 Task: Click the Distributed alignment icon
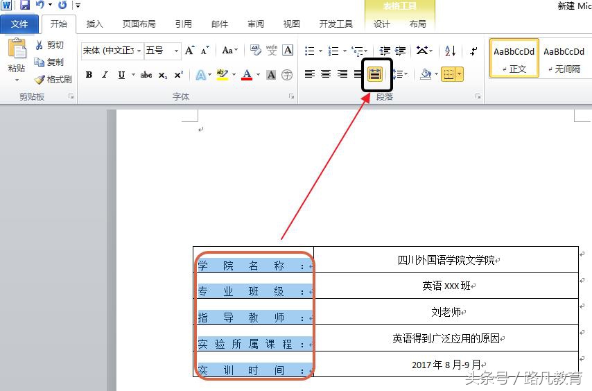(375, 74)
